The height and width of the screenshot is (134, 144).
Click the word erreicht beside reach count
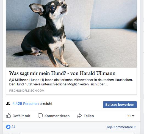46,104
